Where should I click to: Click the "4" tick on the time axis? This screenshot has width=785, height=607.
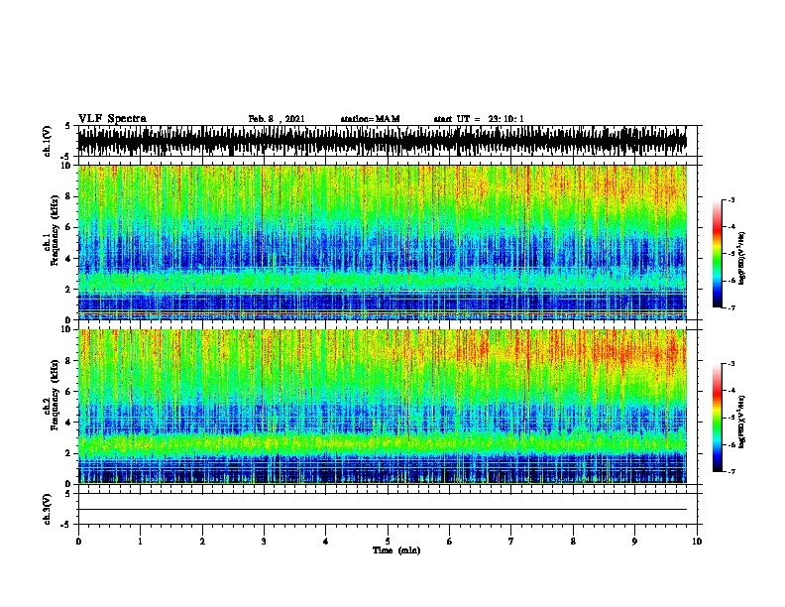point(326,542)
